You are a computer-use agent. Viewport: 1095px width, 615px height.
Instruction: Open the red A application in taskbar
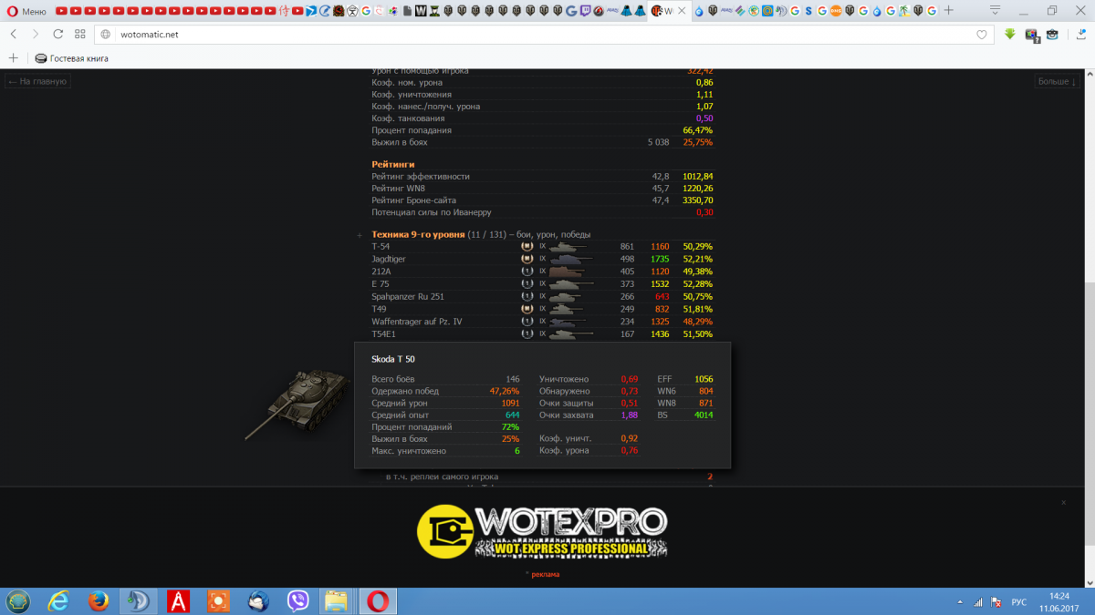click(179, 601)
